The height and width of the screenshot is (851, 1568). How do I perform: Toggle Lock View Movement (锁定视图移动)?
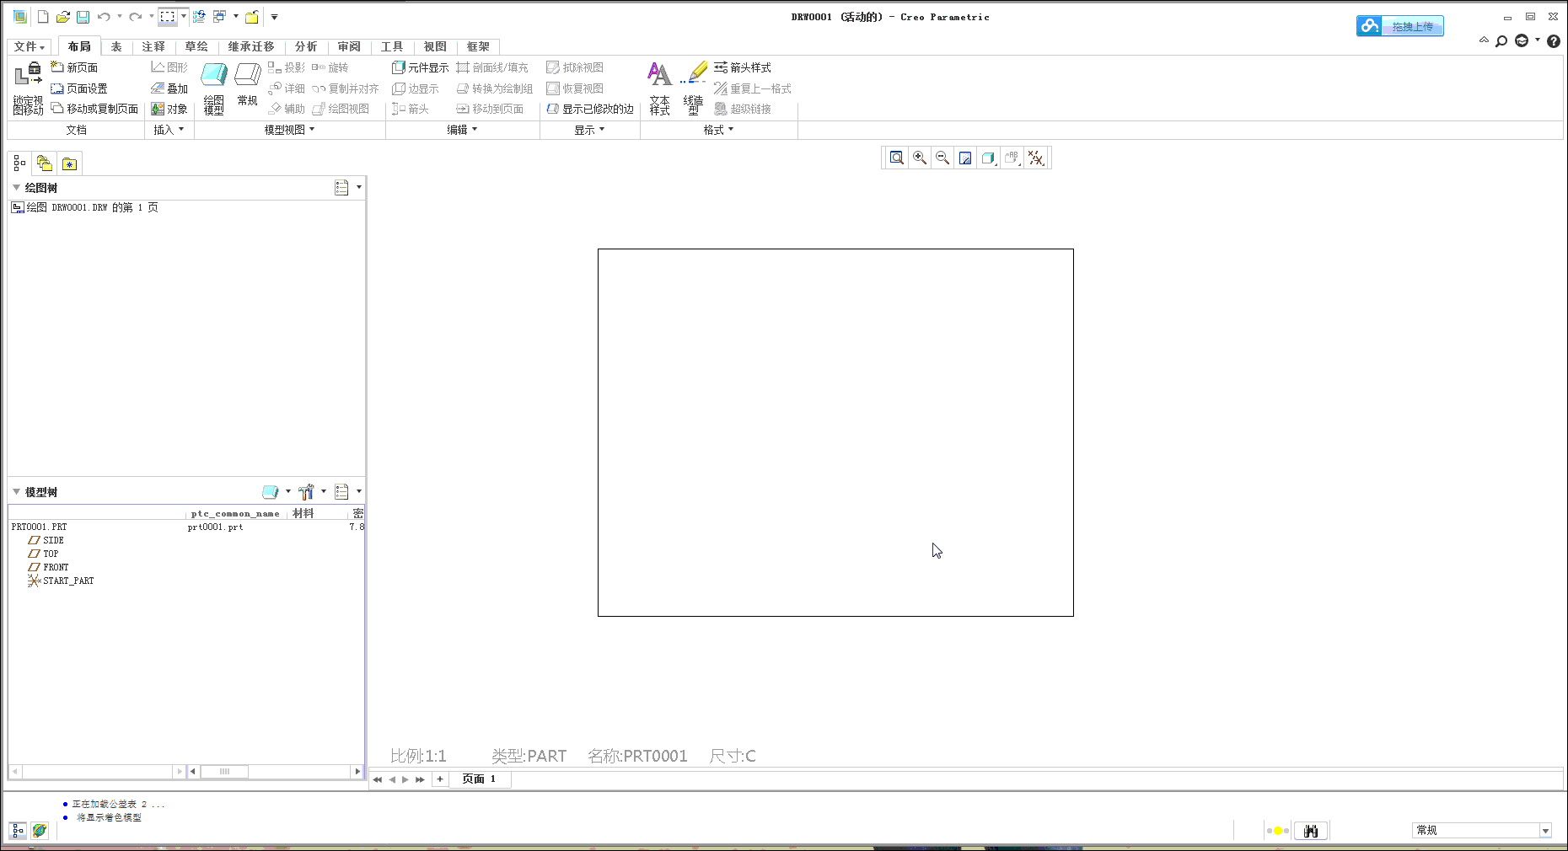coord(28,88)
